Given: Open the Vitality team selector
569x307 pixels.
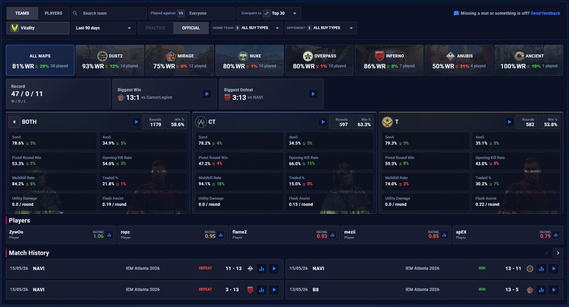Looking at the screenshot, I should click(x=38, y=28).
